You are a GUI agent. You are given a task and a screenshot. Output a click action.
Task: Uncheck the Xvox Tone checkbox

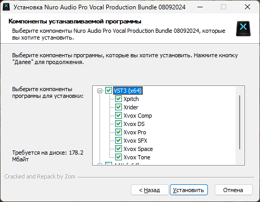pos(118,157)
